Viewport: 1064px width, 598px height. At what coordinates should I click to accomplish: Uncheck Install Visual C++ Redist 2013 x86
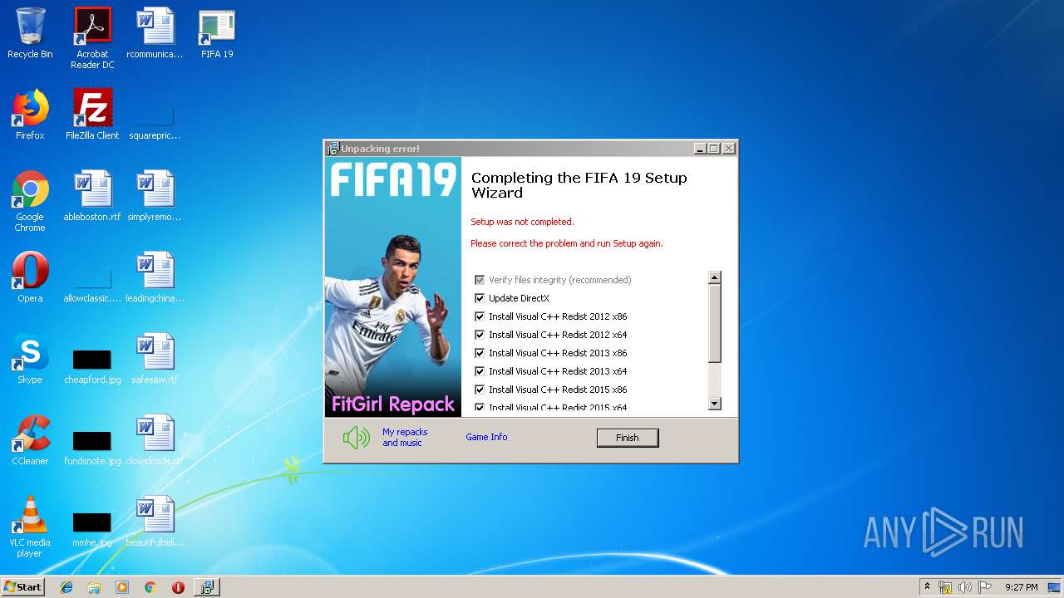pos(480,353)
